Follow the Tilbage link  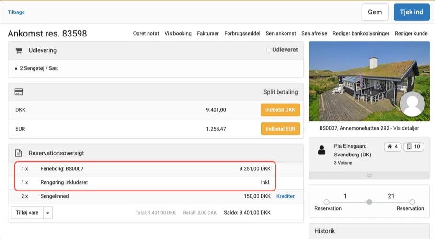pos(16,12)
